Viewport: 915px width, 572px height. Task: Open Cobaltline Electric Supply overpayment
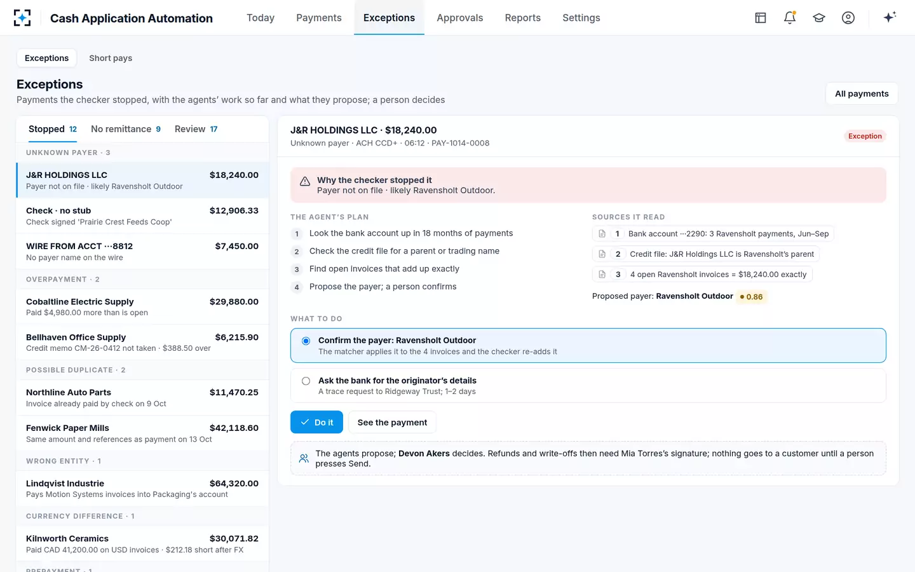(142, 307)
